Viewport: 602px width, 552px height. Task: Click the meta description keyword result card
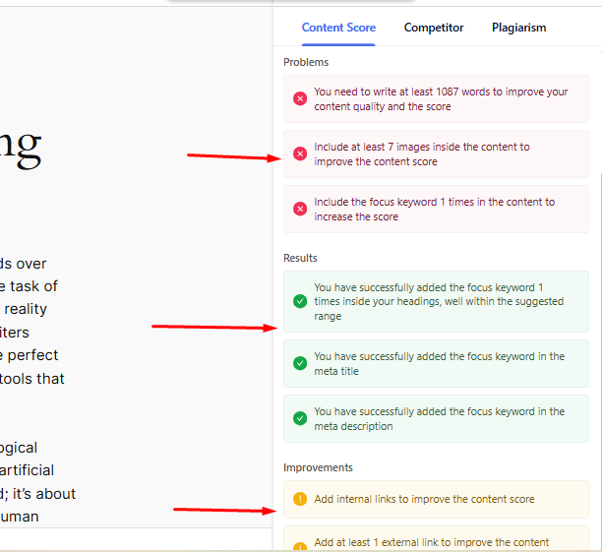point(439,418)
